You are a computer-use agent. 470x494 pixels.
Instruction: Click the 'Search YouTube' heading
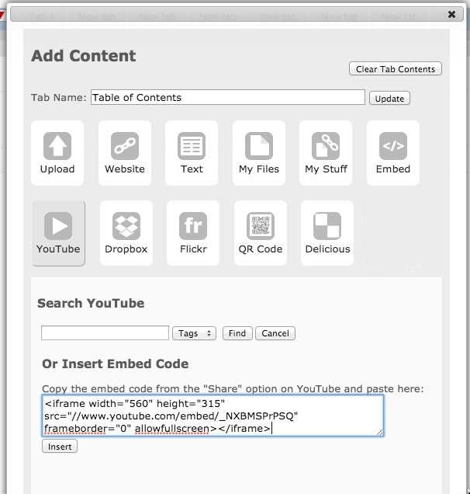pos(91,303)
